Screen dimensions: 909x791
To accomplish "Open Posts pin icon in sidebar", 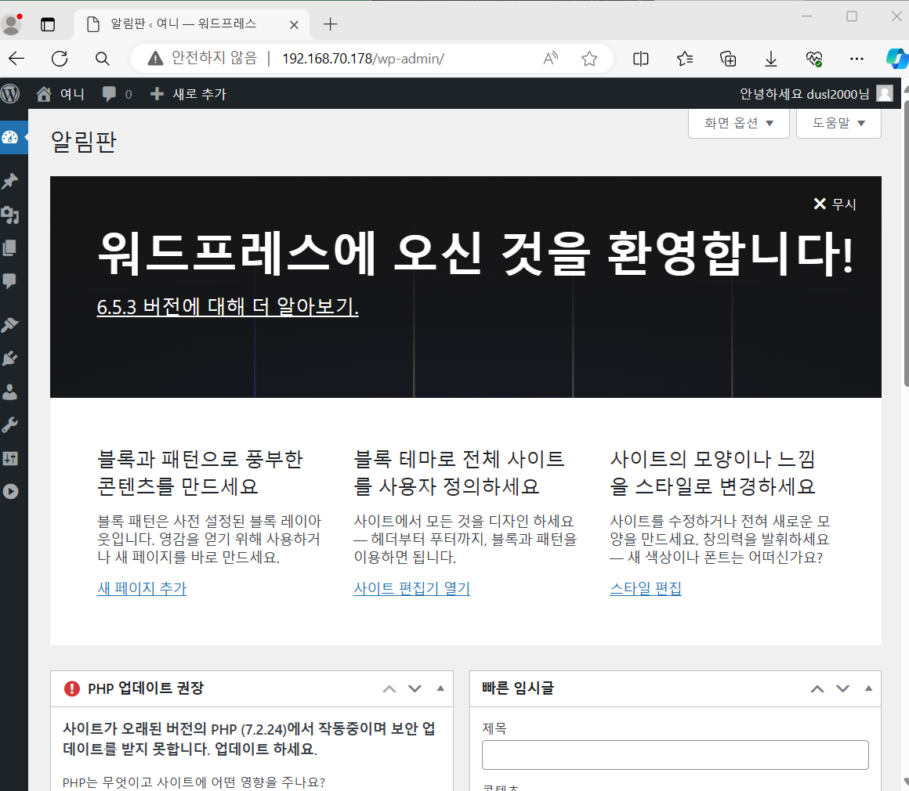I will click(10, 181).
